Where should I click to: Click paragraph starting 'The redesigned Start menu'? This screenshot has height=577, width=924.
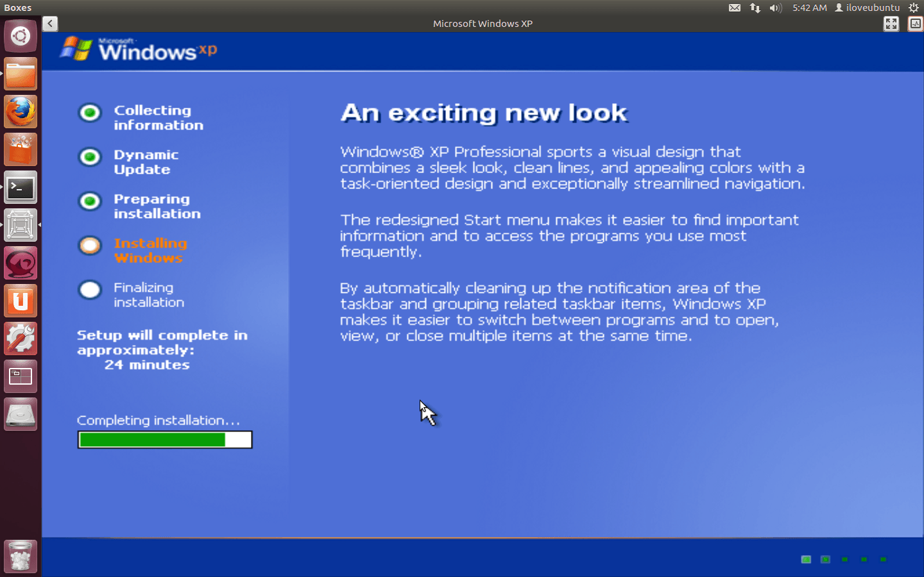click(569, 236)
